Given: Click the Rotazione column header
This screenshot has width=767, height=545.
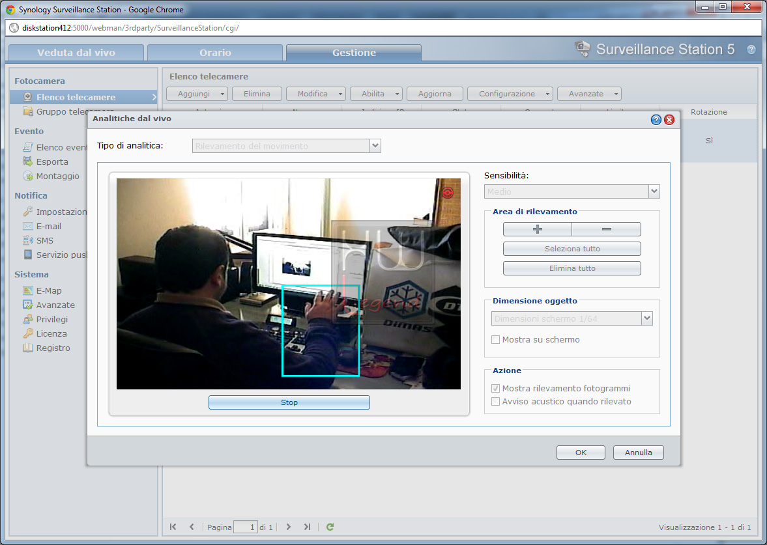Looking at the screenshot, I should [x=709, y=112].
